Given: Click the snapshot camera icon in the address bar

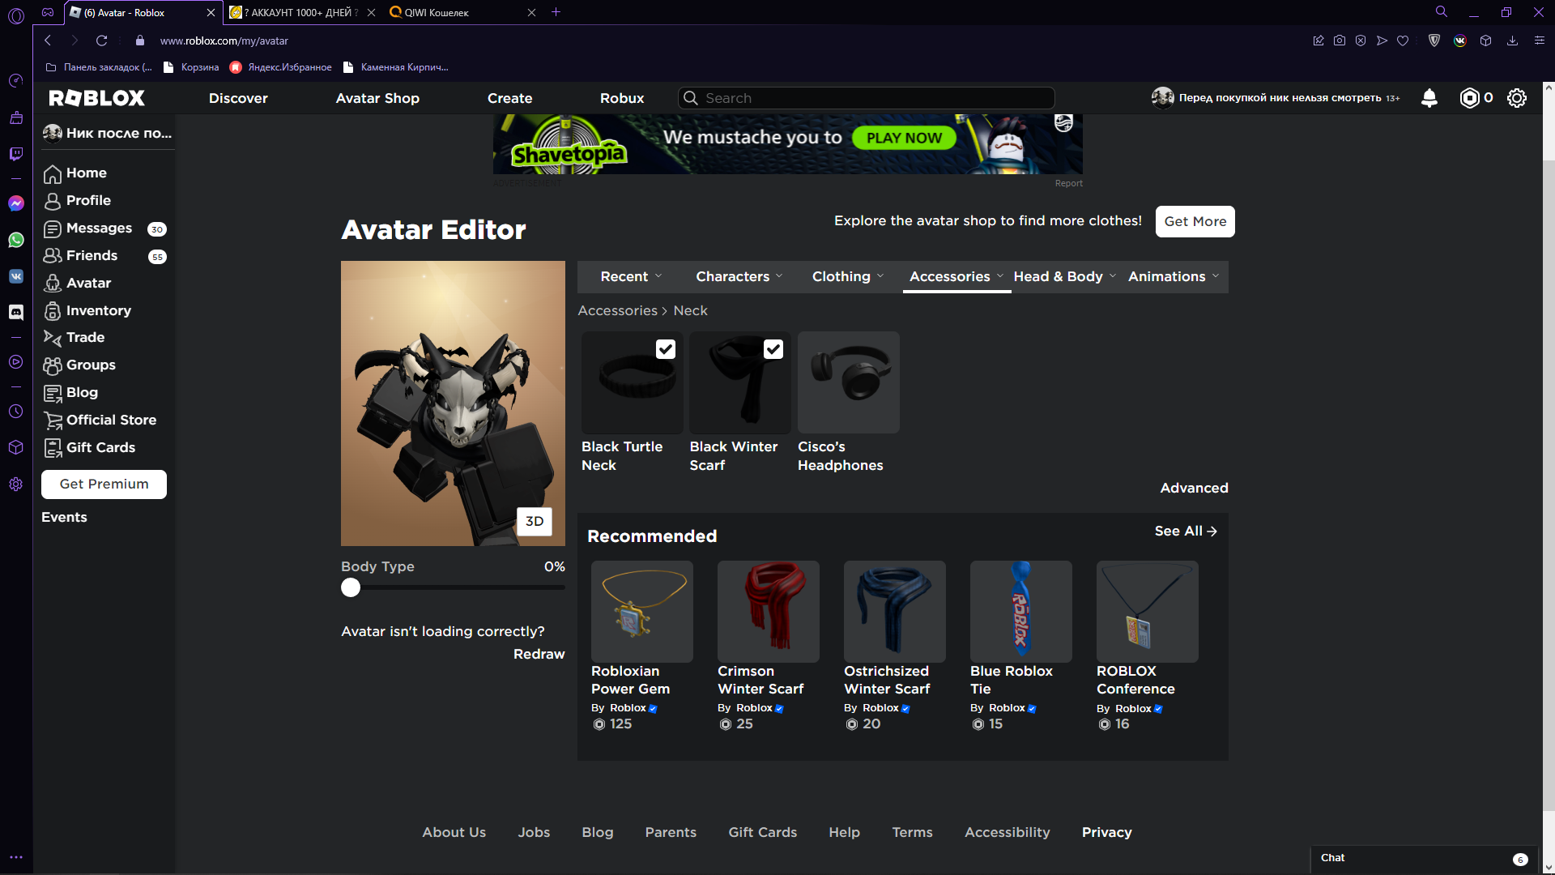Looking at the screenshot, I should [x=1340, y=41].
